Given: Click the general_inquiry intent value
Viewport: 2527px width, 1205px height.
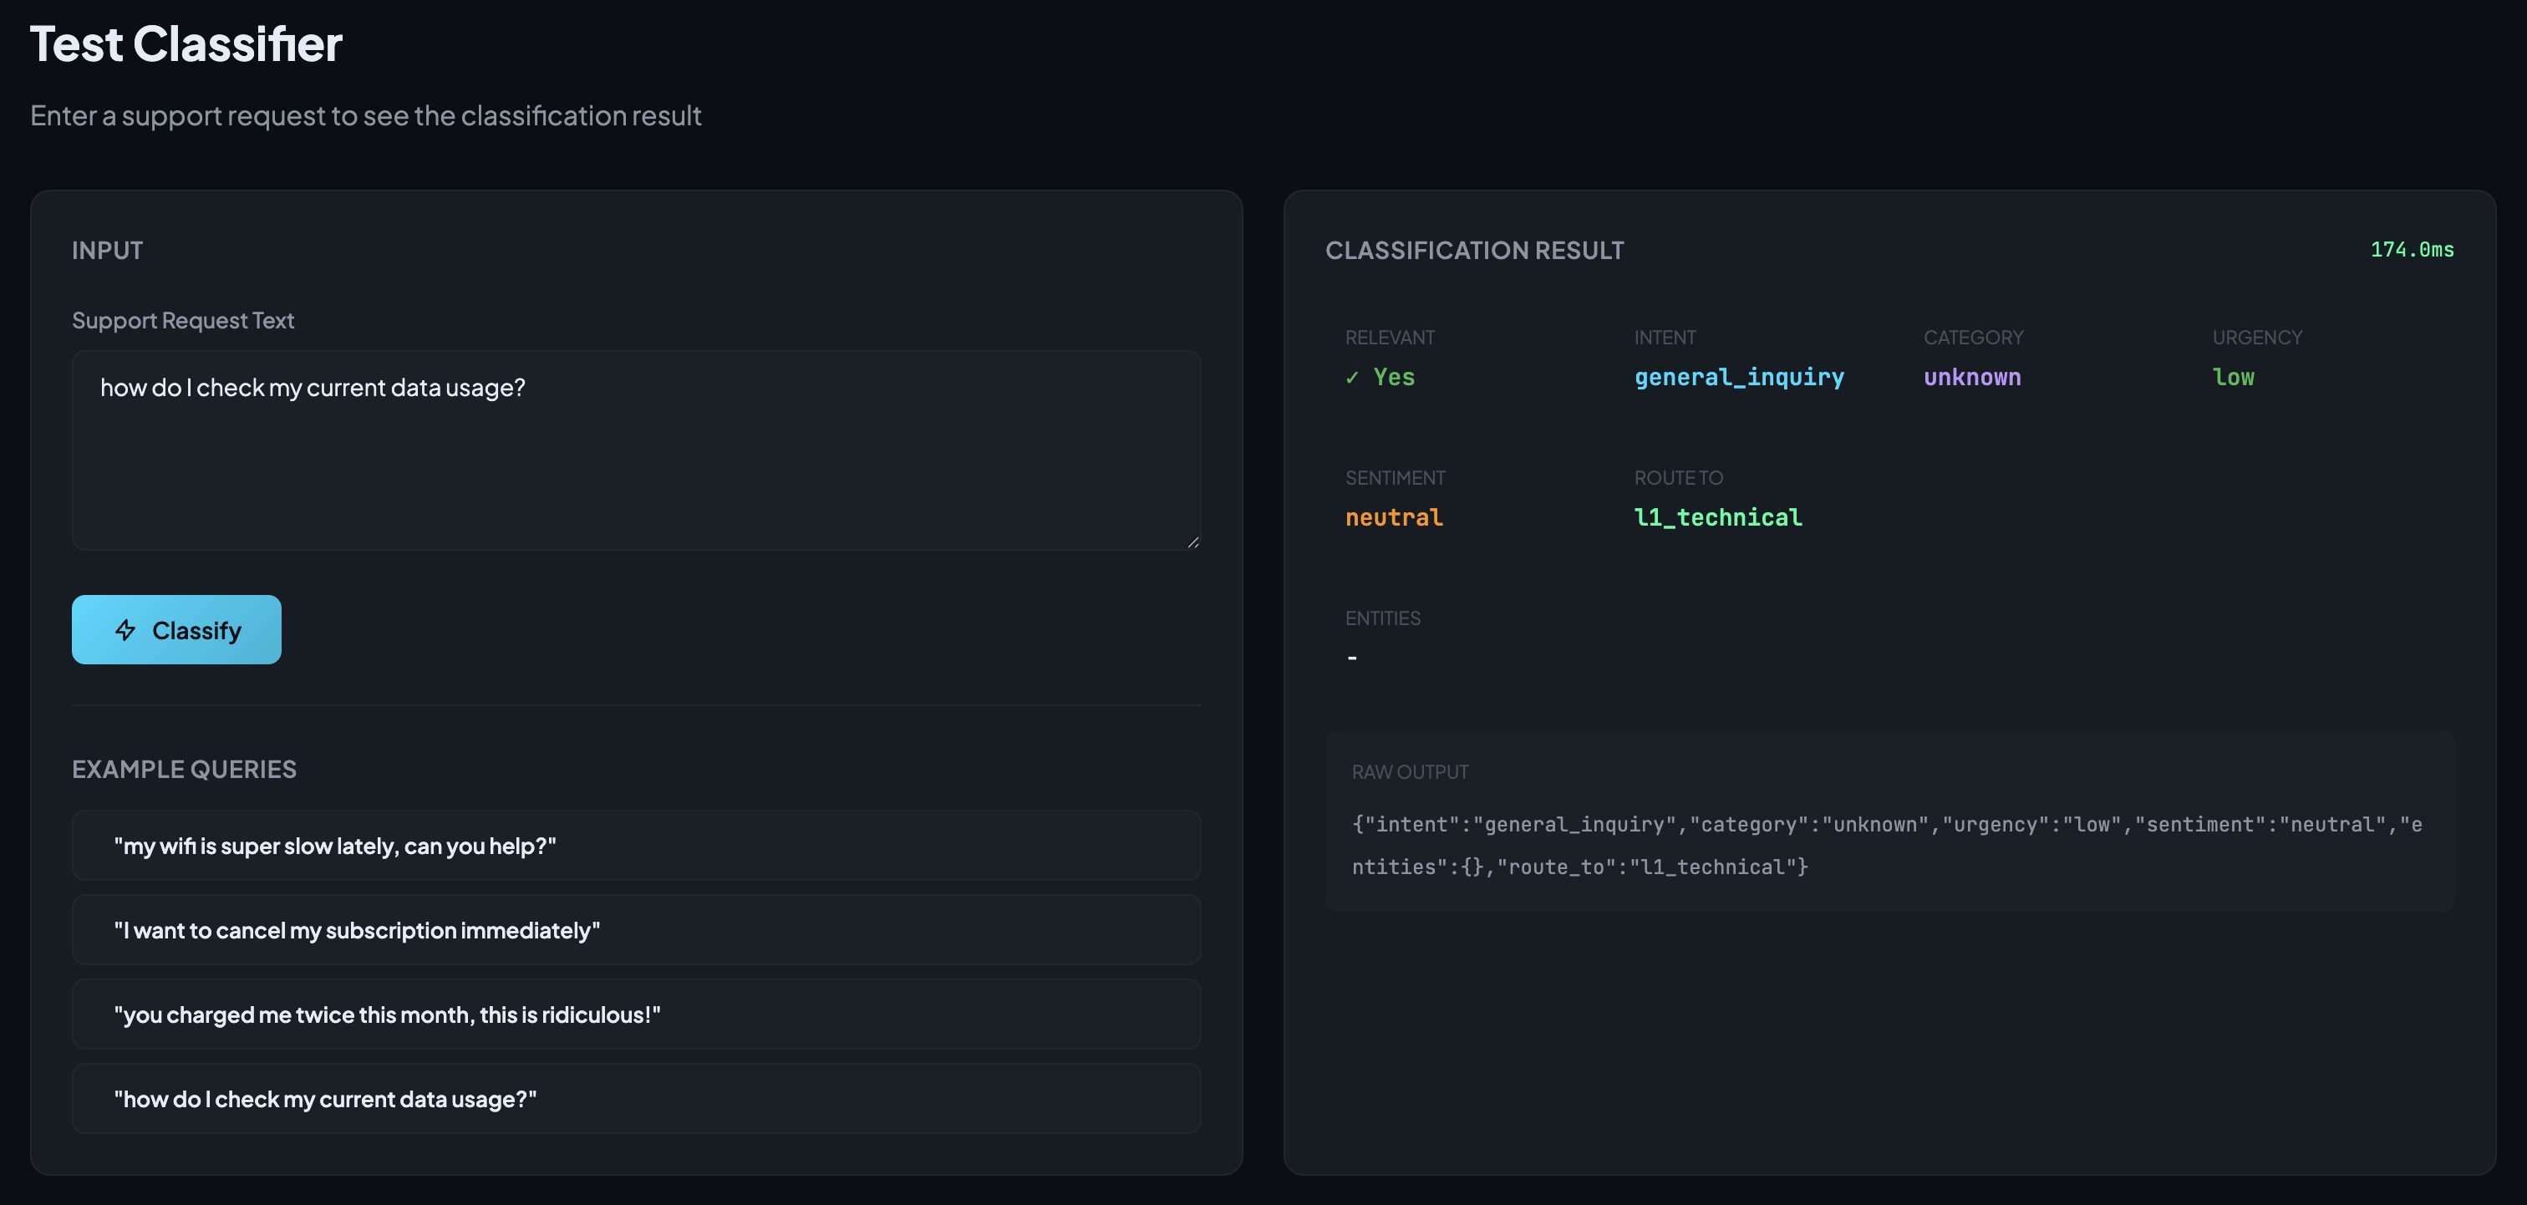Looking at the screenshot, I should pos(1738,378).
